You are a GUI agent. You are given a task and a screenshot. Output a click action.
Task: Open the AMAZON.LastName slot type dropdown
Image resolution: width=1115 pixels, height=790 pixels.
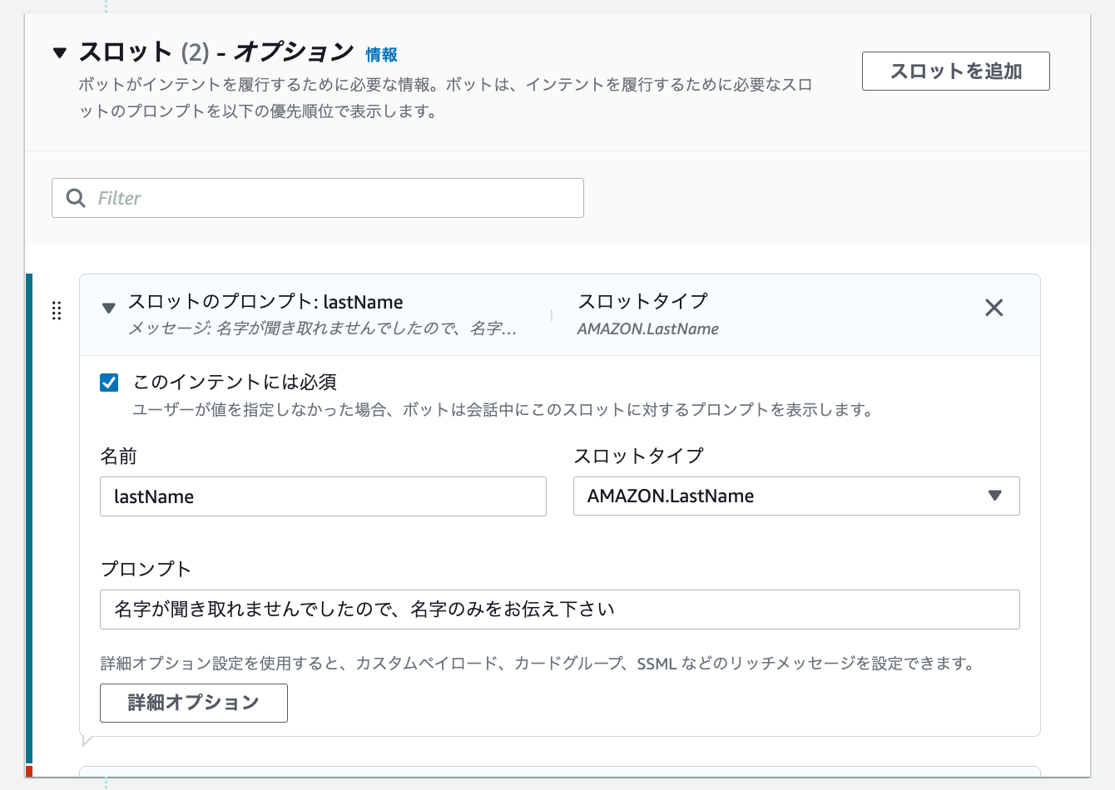point(796,496)
